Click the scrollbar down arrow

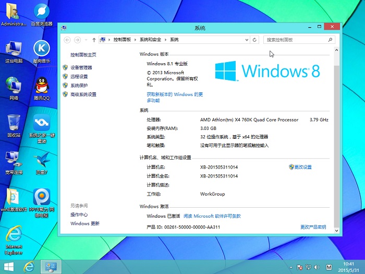click(336, 231)
